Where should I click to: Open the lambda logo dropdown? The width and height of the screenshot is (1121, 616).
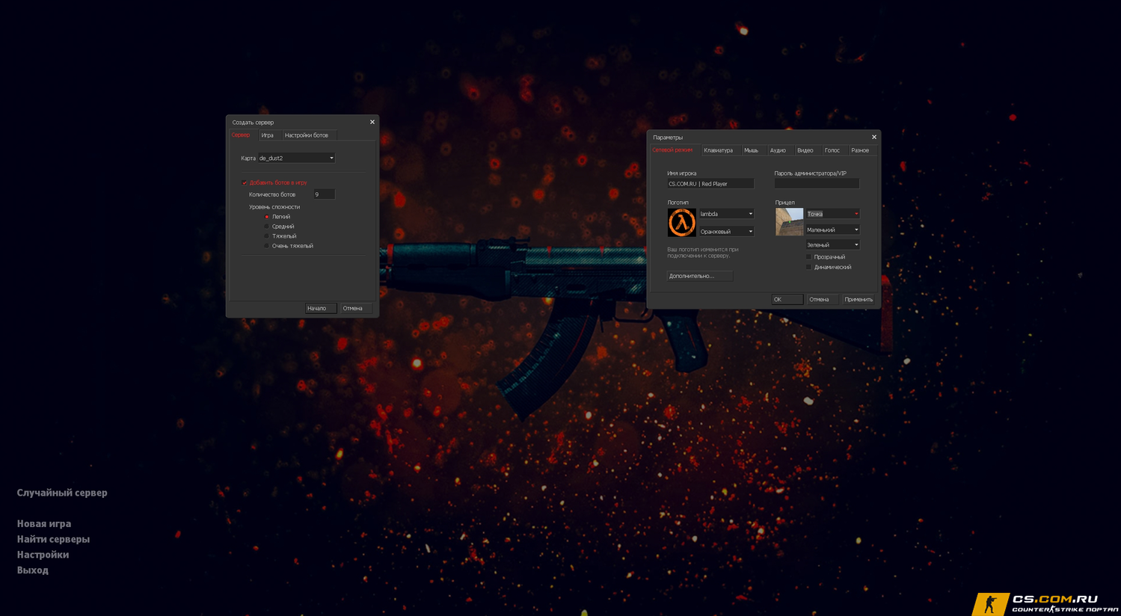coord(726,214)
